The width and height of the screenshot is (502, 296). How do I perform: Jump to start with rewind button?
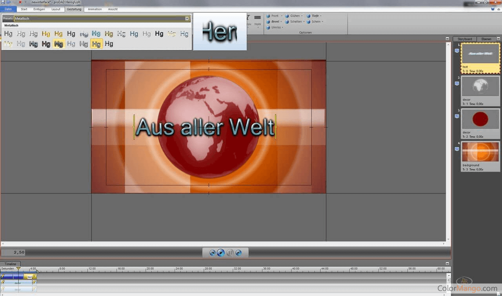212,253
